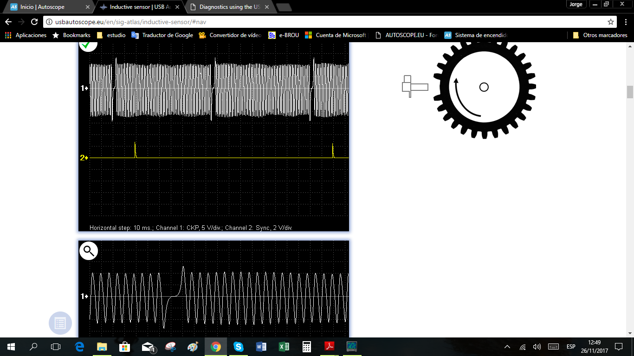This screenshot has height=356, width=634.
Task: Switch to the Diagnostics using the USB tab
Action: point(227,7)
